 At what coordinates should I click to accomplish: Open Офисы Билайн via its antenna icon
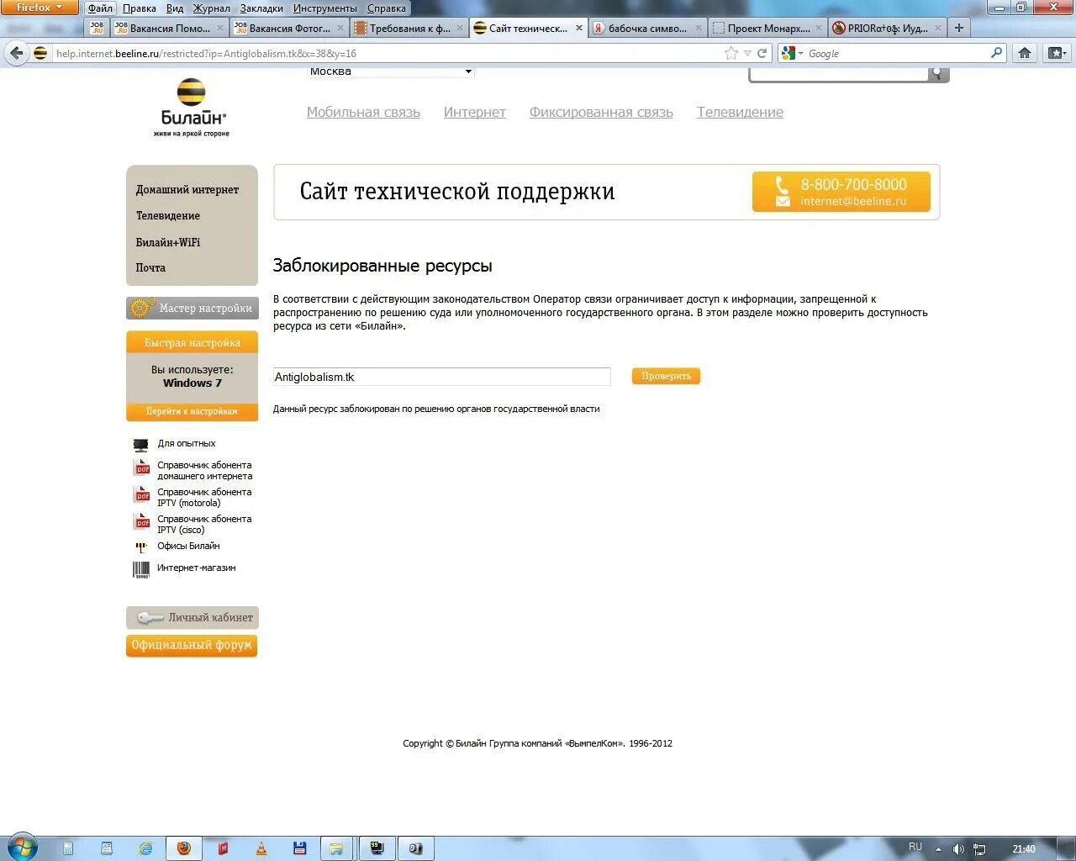coord(141,546)
